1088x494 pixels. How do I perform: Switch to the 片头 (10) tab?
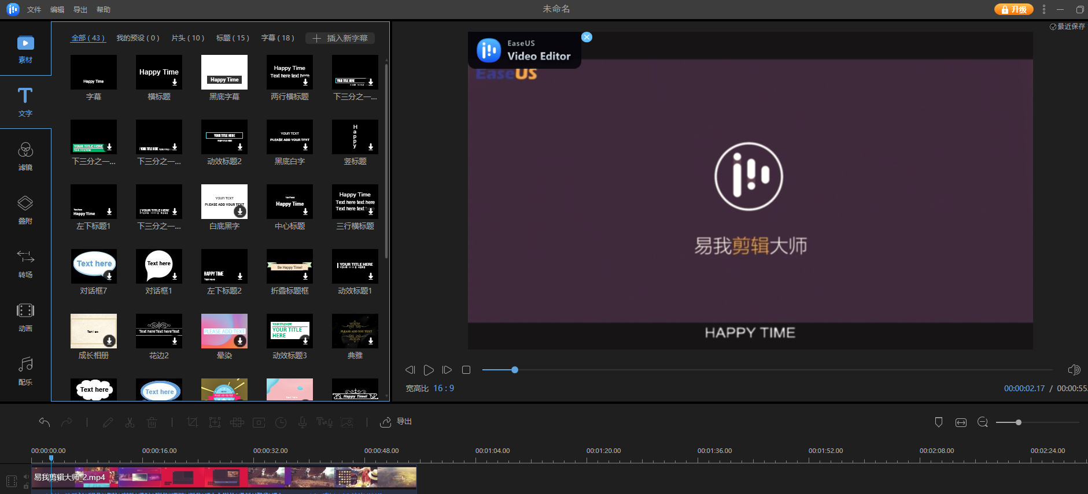[x=188, y=38]
